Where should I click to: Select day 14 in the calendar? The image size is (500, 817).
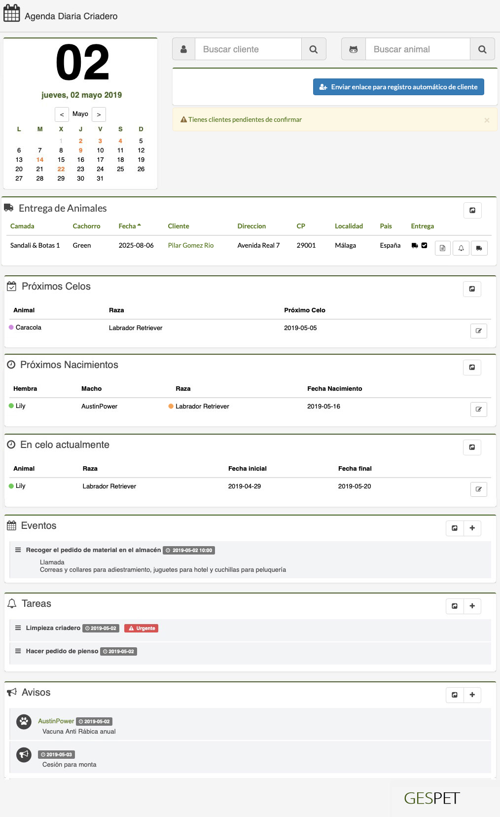40,160
